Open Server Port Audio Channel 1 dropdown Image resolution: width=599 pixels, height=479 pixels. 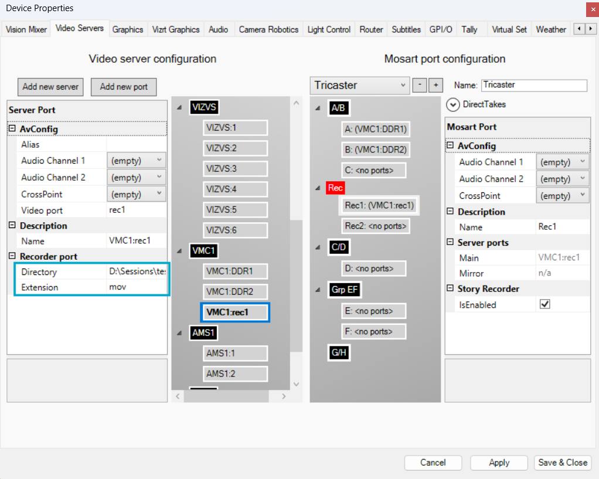tap(137, 160)
